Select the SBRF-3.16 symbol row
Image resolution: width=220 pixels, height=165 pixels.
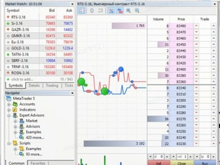pyautogui.click(x=40, y=61)
